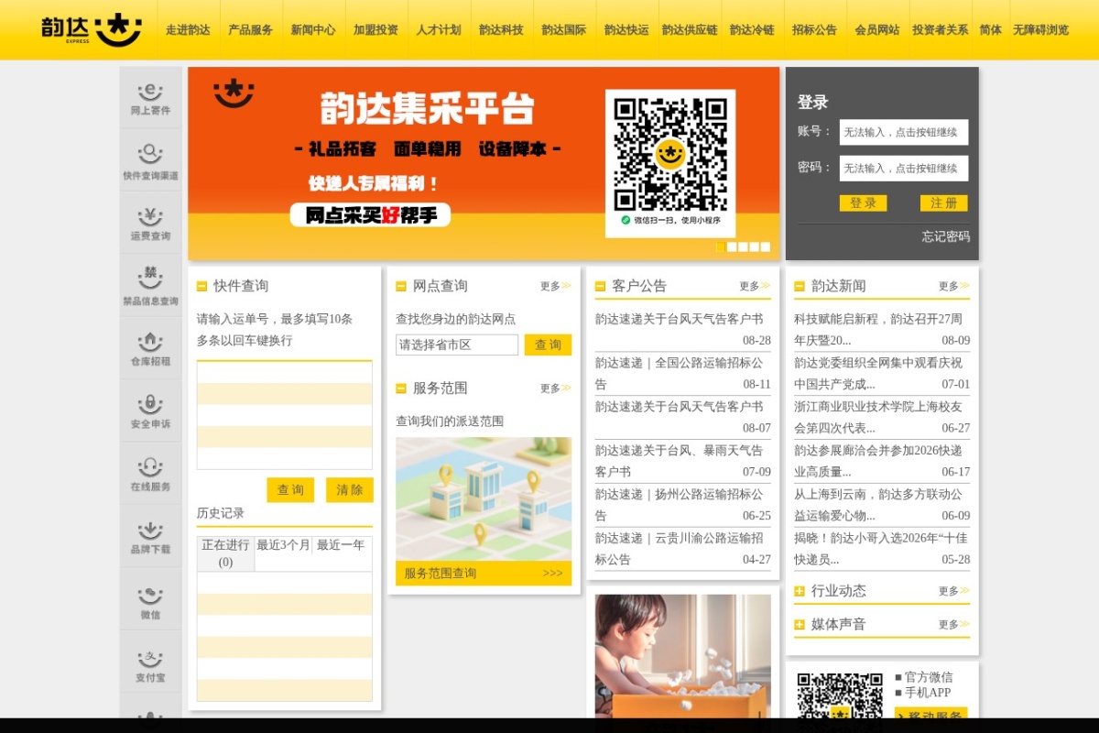Click the 查询 button beside region selector
Screen dimensions: 1099x733
548,345
